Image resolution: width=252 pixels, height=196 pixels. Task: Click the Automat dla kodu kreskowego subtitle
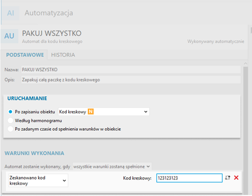click(x=52, y=41)
